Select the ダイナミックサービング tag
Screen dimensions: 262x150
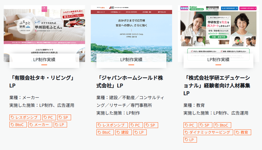[208, 132]
